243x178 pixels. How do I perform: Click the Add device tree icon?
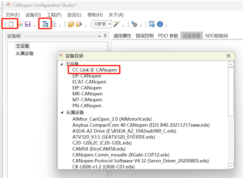45,24
